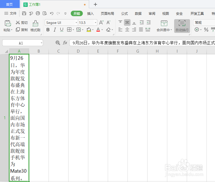Toggle middle vertical alignment
The image size is (215, 182).
click(x=127, y=22)
